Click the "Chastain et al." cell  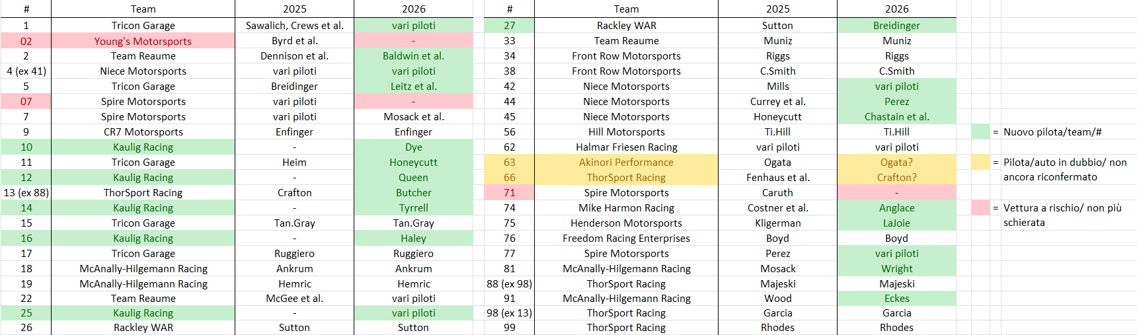coord(896,117)
